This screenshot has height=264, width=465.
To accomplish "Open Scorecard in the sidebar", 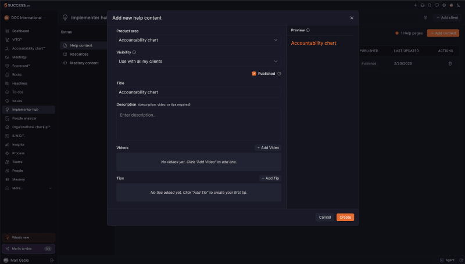I will click(28, 66).
